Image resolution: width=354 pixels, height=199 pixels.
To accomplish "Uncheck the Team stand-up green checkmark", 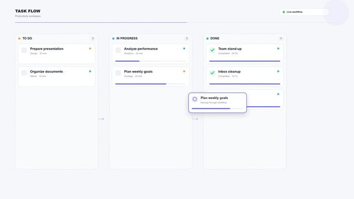I will [x=212, y=50].
